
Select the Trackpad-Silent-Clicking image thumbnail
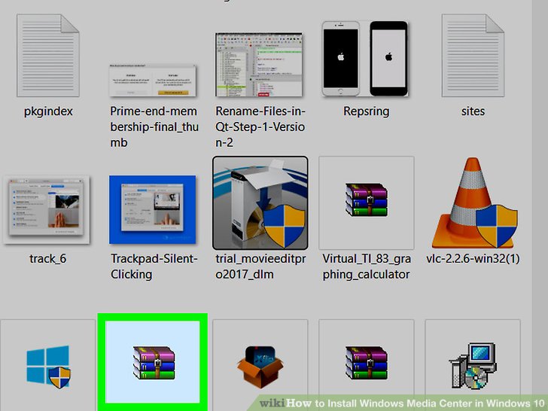pyautogui.click(x=153, y=210)
